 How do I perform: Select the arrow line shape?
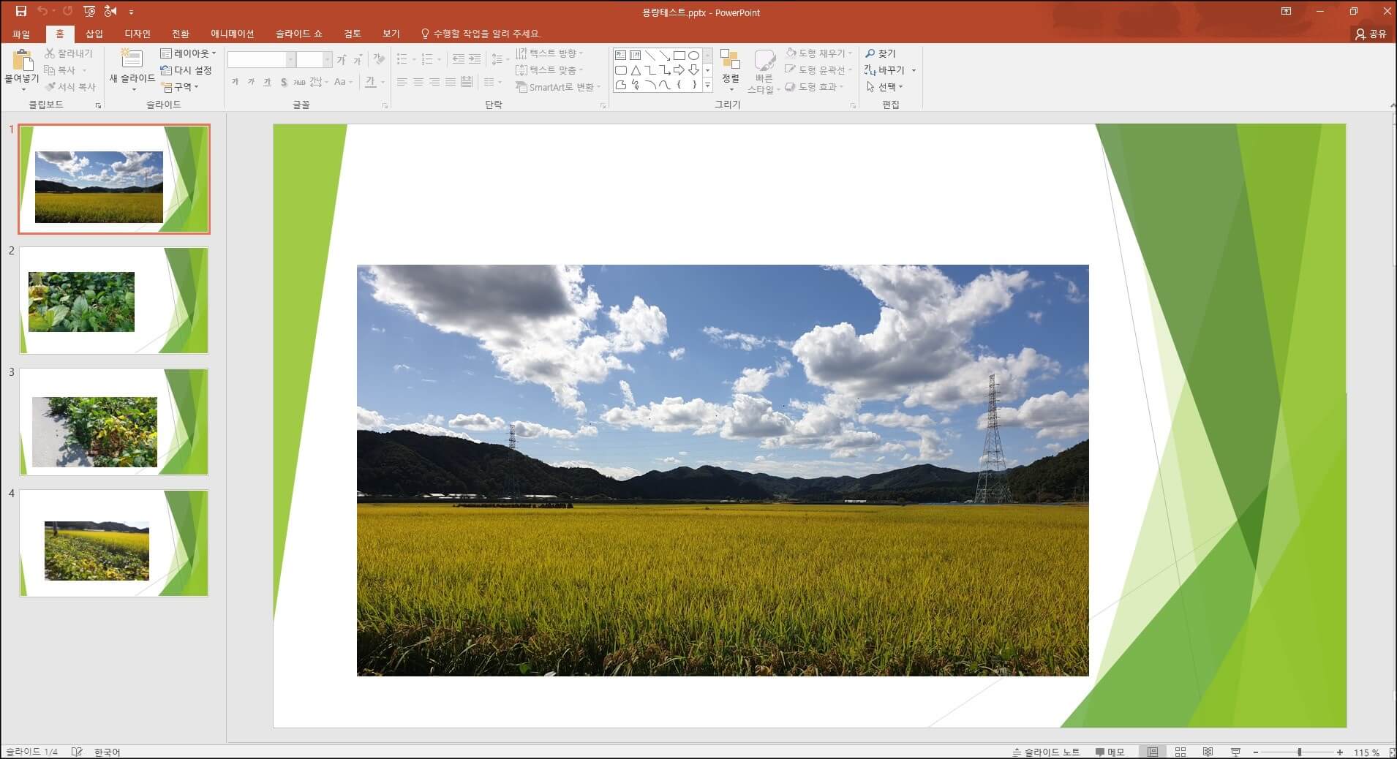(664, 55)
